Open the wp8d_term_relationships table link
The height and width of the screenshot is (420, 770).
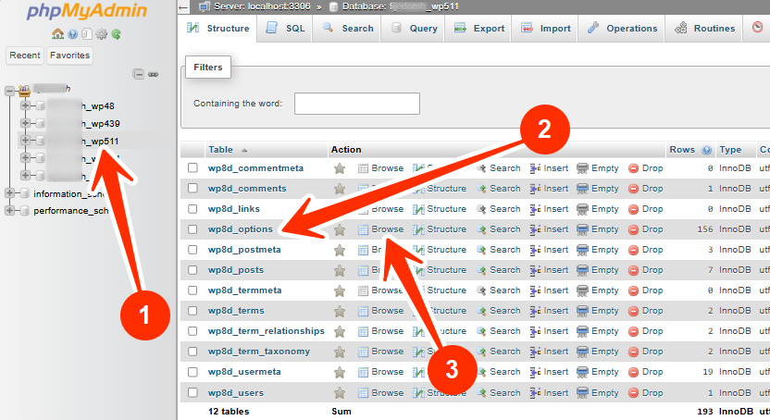267,331
